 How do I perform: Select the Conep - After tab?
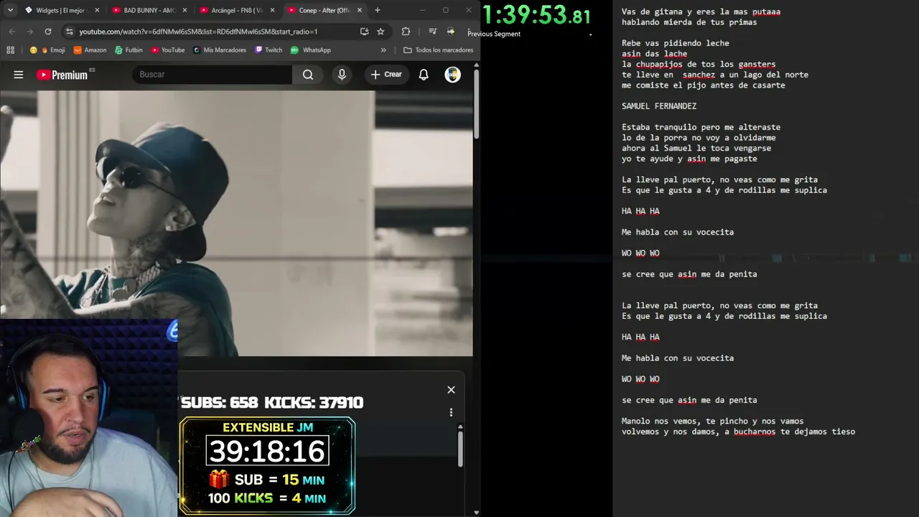coord(324,10)
